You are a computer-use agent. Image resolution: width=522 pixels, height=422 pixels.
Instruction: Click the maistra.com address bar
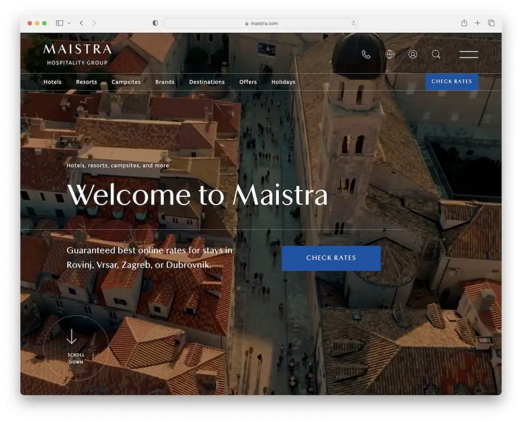(261, 23)
